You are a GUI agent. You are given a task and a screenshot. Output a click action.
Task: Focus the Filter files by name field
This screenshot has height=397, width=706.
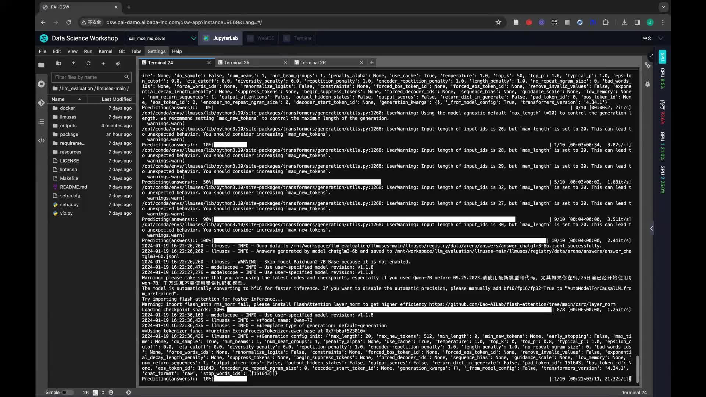coord(88,77)
